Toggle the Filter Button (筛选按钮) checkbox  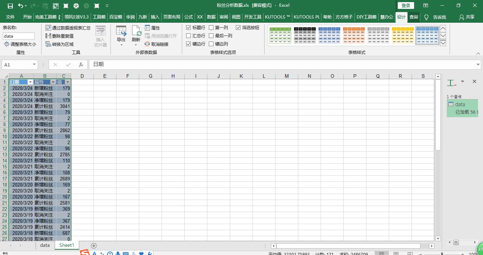tap(238, 27)
